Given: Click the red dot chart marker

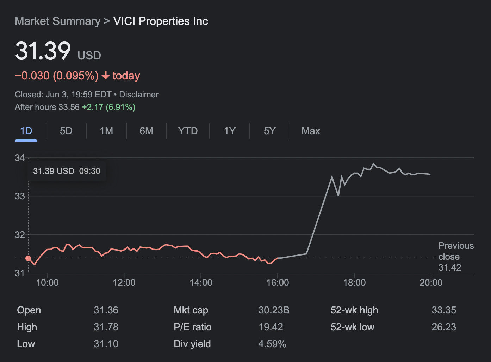Looking at the screenshot, I should tap(29, 258).
